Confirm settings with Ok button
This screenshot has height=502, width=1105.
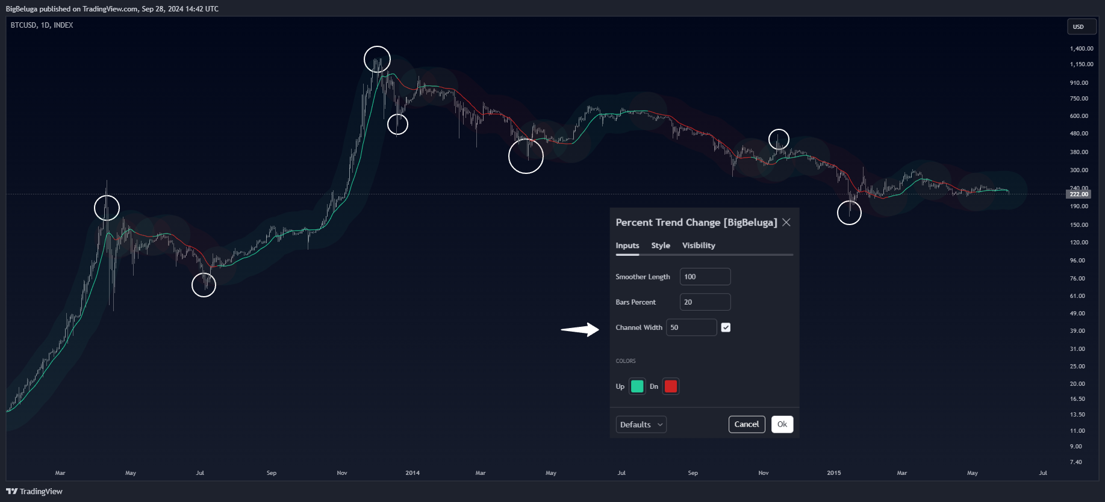click(x=782, y=424)
